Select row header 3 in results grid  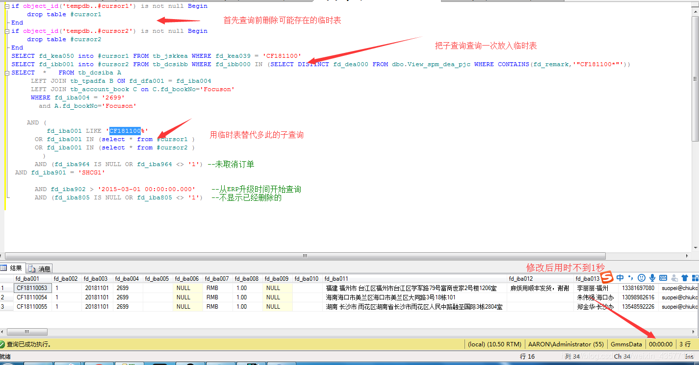pyautogui.click(x=6, y=307)
